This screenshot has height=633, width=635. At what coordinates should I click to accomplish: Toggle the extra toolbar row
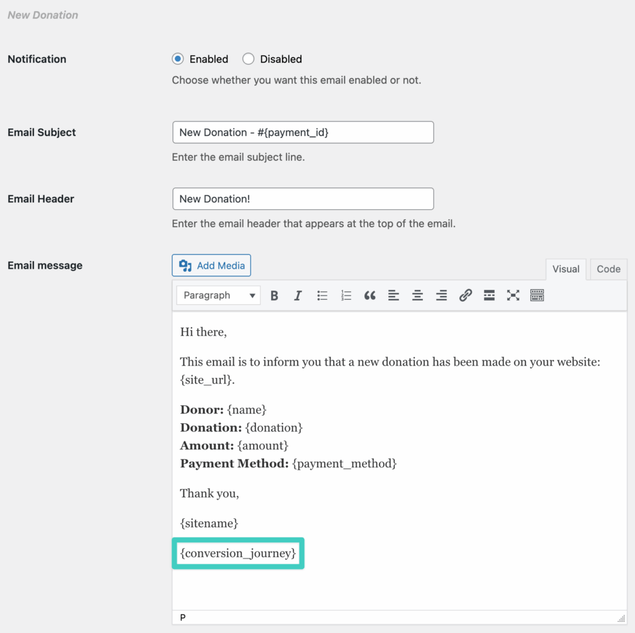pyautogui.click(x=537, y=295)
